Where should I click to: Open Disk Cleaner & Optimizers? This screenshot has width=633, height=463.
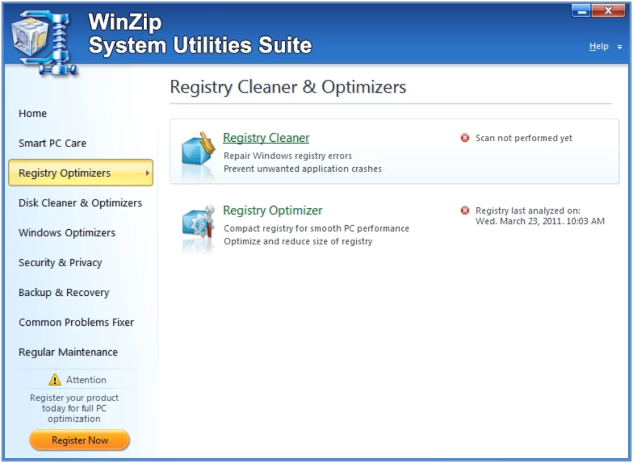coord(81,203)
